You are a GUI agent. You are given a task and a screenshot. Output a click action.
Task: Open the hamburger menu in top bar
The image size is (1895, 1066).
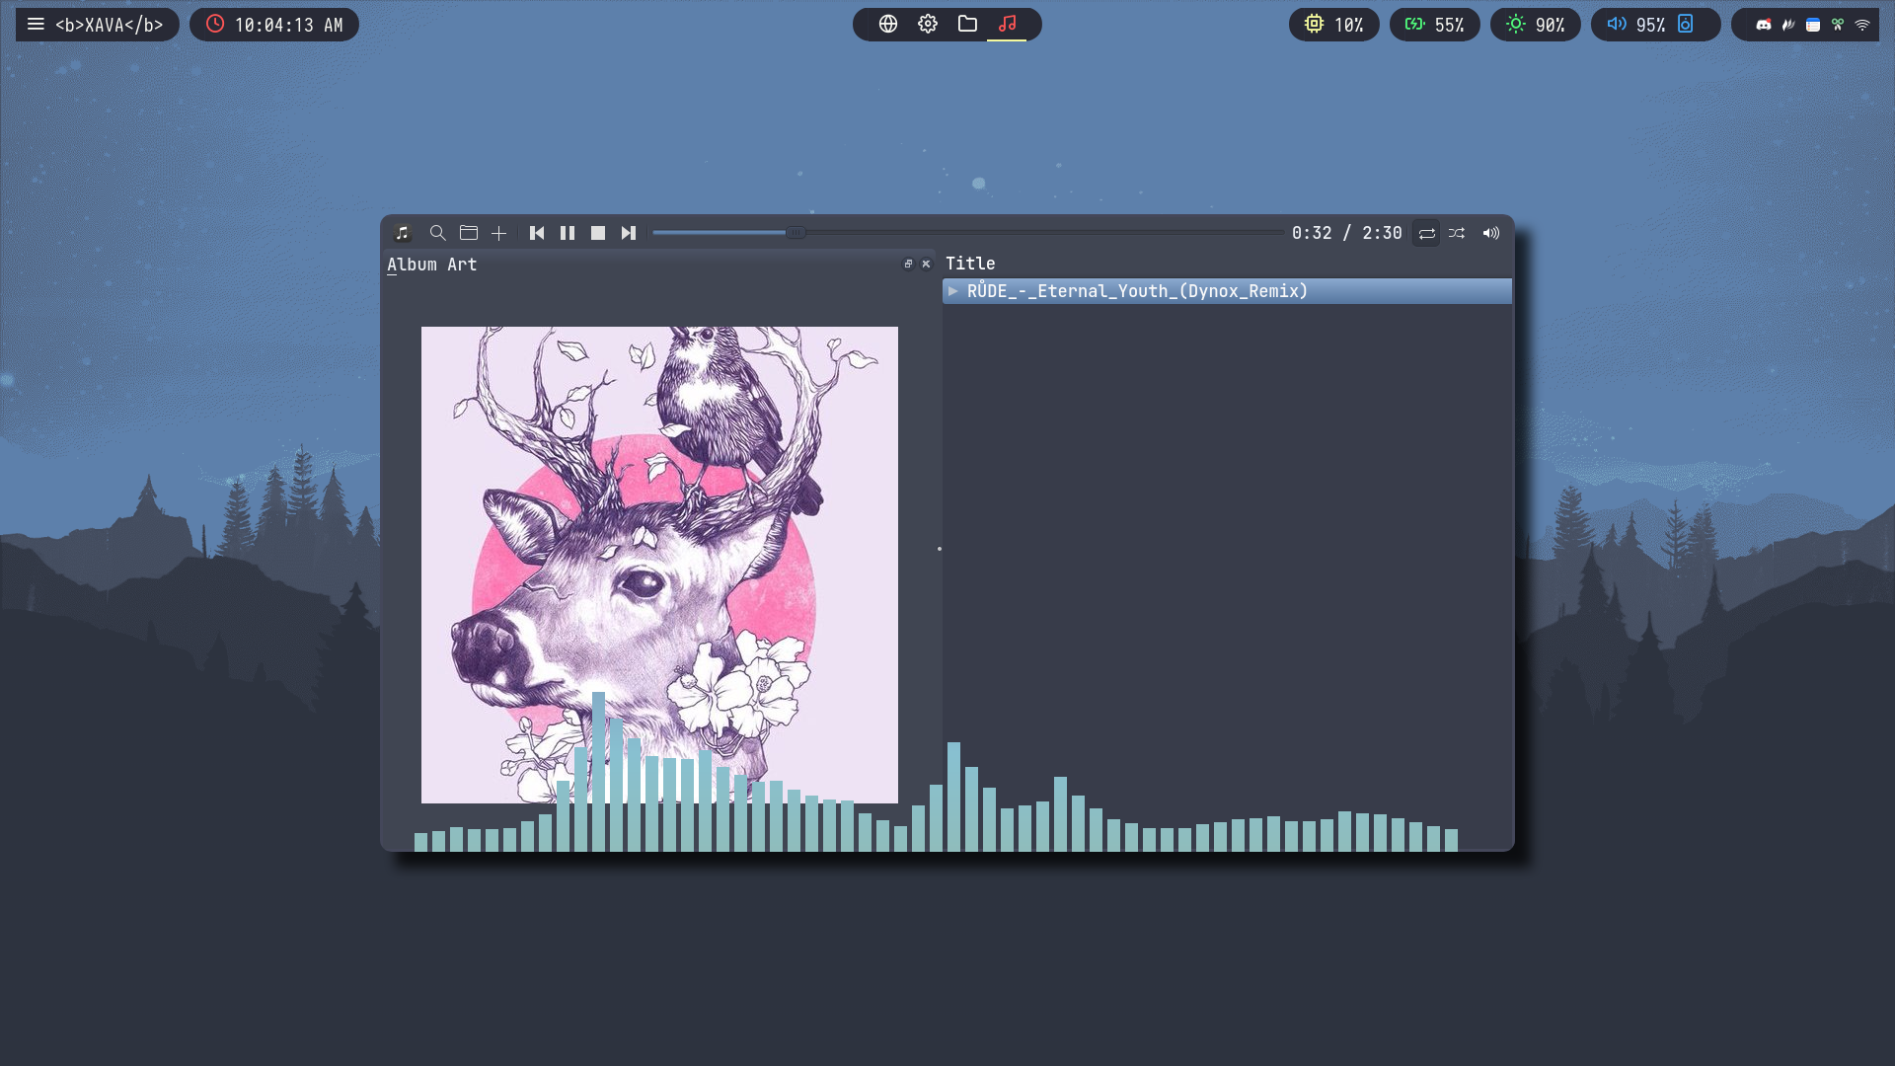36,24
